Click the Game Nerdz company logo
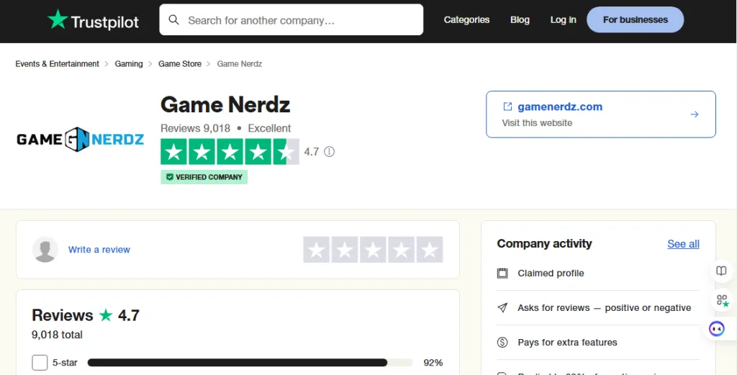The width and height of the screenshot is (737, 375). coord(81,139)
